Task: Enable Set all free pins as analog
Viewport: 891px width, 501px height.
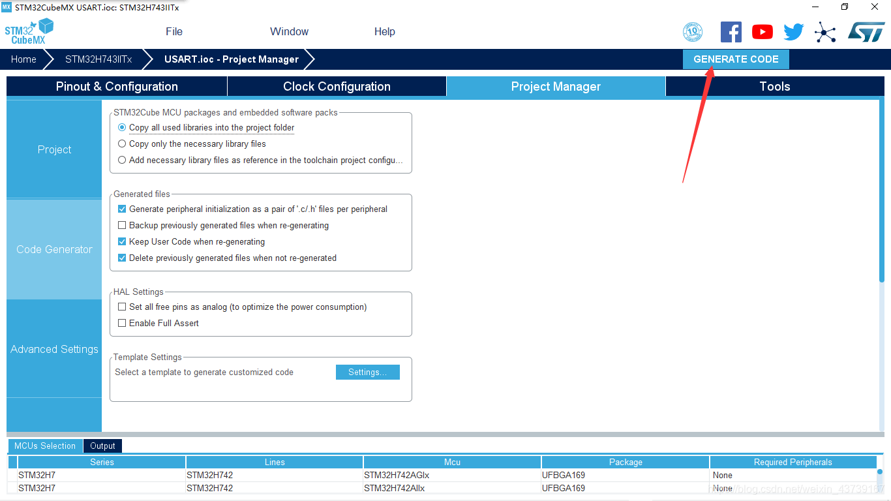Action: pyautogui.click(x=122, y=307)
